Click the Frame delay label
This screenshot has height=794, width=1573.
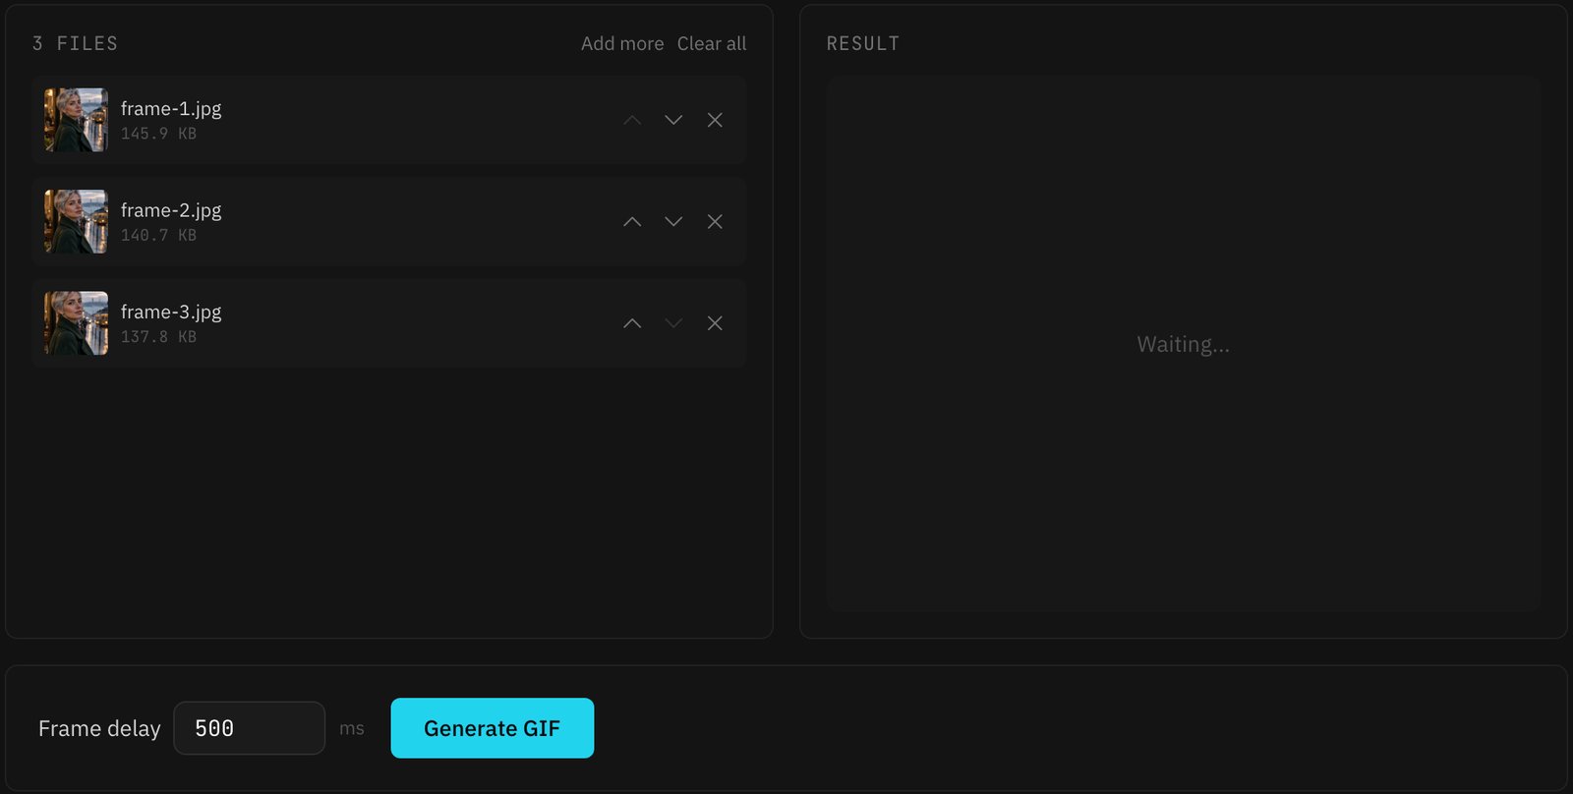(99, 728)
